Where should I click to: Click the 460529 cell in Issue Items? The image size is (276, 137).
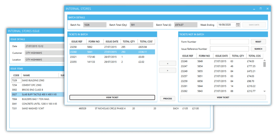coord(82,108)
